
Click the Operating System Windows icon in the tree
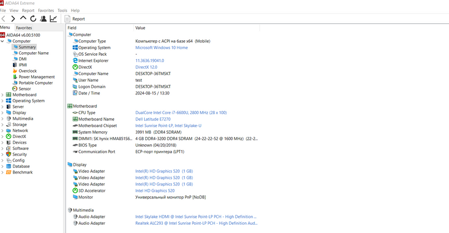[x=9, y=101]
